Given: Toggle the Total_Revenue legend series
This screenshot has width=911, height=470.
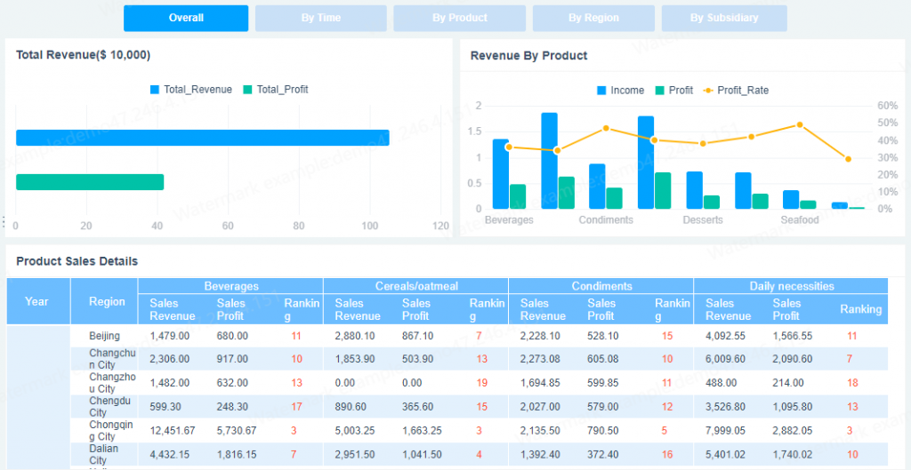Looking at the screenshot, I should click(191, 90).
